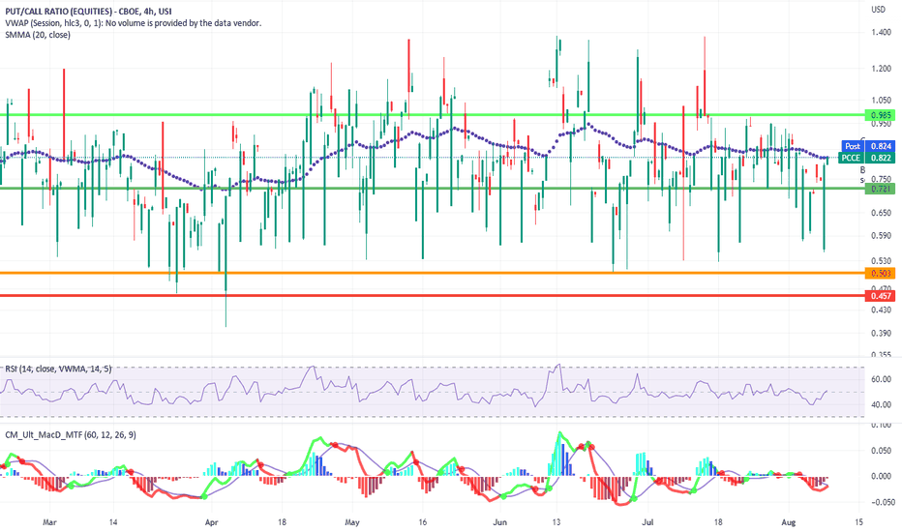Viewport: 902px width, 532px height.
Task: Click the Aug date on time axis
Action: pos(789,522)
